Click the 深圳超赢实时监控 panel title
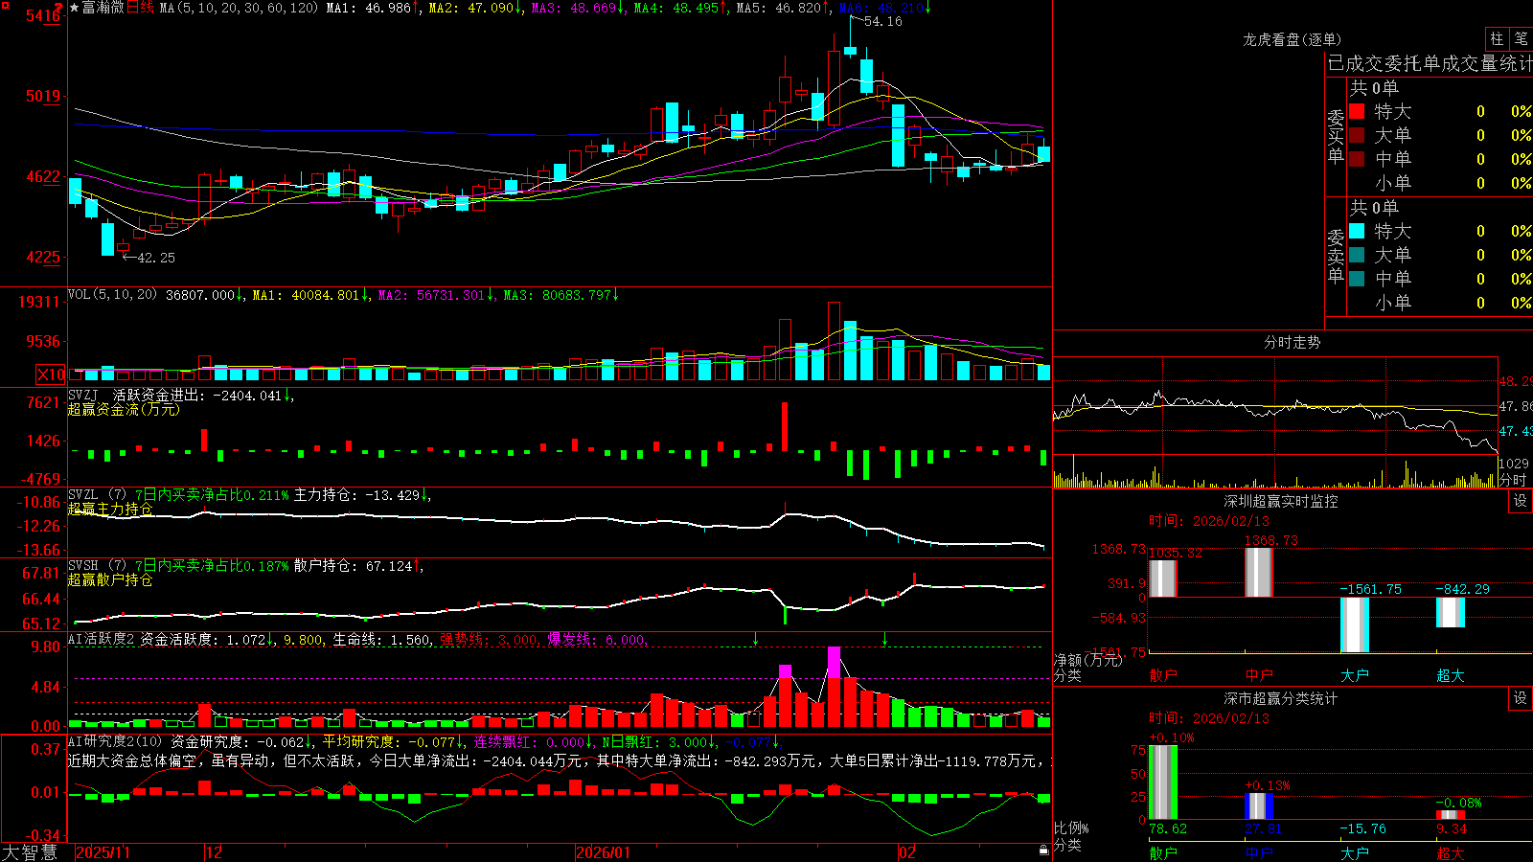 [1280, 501]
